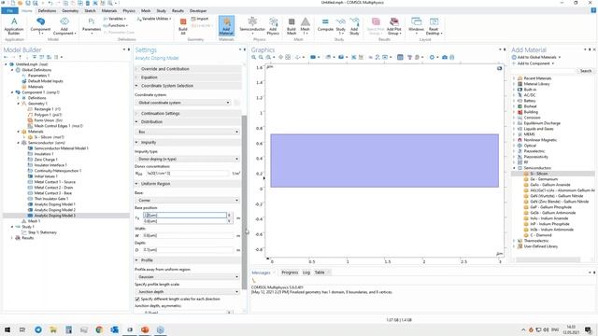The image size is (598, 336).
Task: Click the Zoom In icon in Graphics toolbar
Action: click(253, 57)
